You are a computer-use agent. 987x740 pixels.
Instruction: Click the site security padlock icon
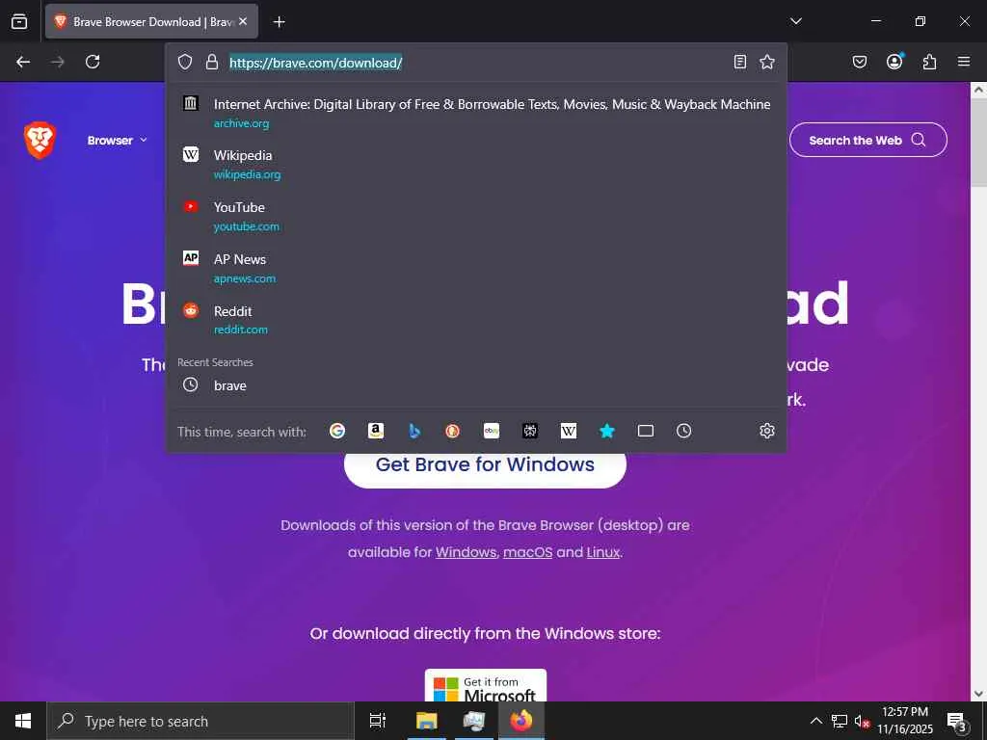(x=212, y=62)
